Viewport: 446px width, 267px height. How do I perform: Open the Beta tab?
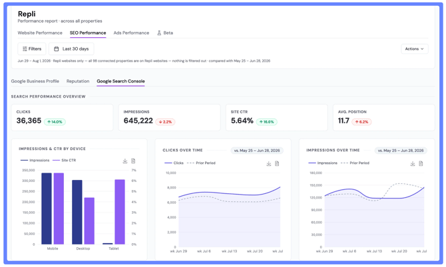[x=165, y=33]
